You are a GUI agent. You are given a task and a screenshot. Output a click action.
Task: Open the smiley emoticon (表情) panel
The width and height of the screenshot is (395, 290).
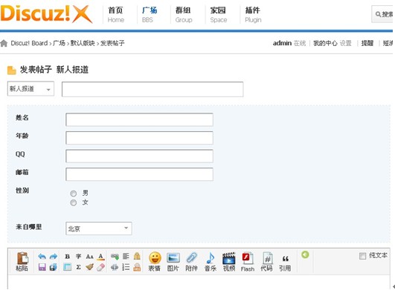tap(155, 261)
